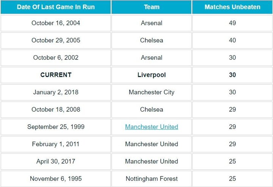The width and height of the screenshot is (273, 187).
Task: Click the September 25, 1999 date cell
Action: click(x=56, y=127)
